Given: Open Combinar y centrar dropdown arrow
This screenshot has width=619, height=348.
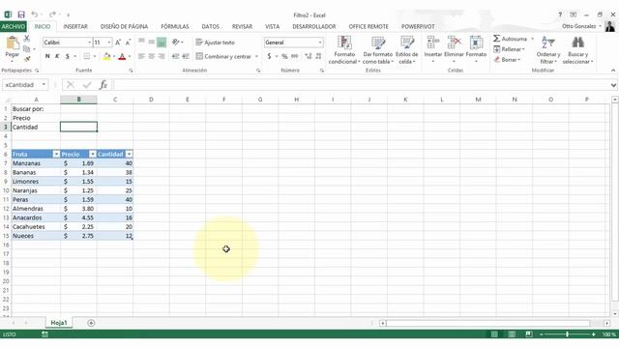Looking at the screenshot, I should tap(256, 56).
